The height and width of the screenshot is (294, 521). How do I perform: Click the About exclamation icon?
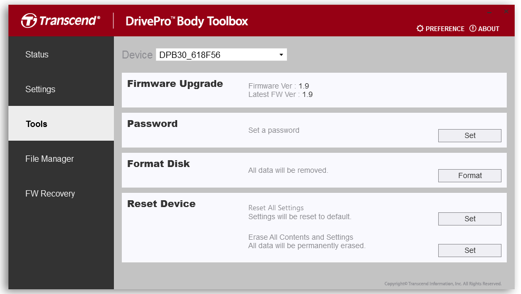click(x=472, y=28)
